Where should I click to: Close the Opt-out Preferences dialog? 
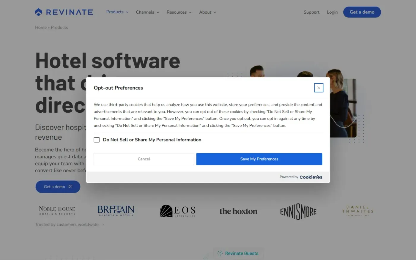pyautogui.click(x=319, y=88)
